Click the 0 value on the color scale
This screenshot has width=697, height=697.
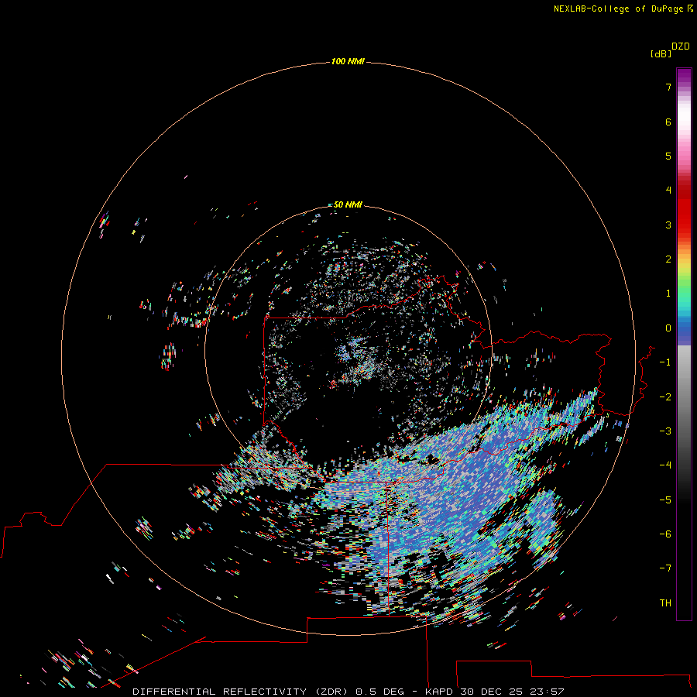coord(668,328)
